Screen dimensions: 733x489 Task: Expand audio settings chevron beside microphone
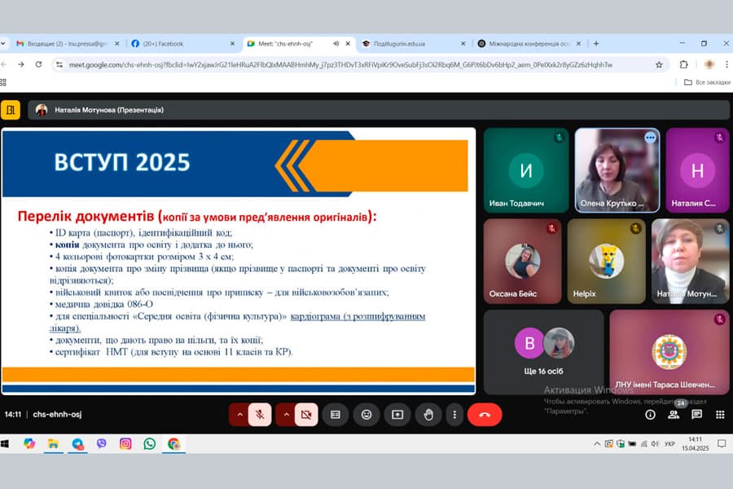click(239, 415)
